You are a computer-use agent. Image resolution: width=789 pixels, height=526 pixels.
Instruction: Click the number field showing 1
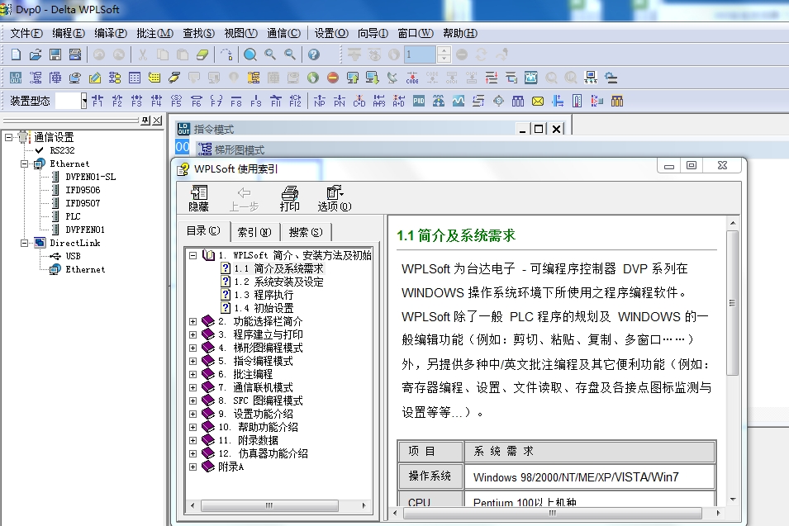click(421, 54)
